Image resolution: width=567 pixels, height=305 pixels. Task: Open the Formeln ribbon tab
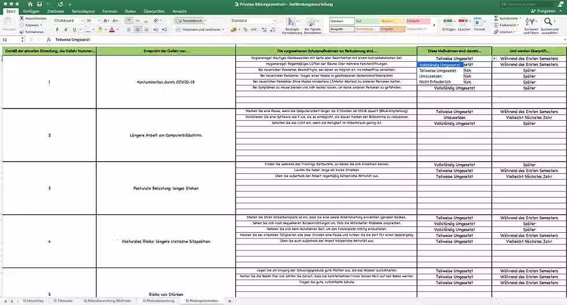click(x=109, y=11)
